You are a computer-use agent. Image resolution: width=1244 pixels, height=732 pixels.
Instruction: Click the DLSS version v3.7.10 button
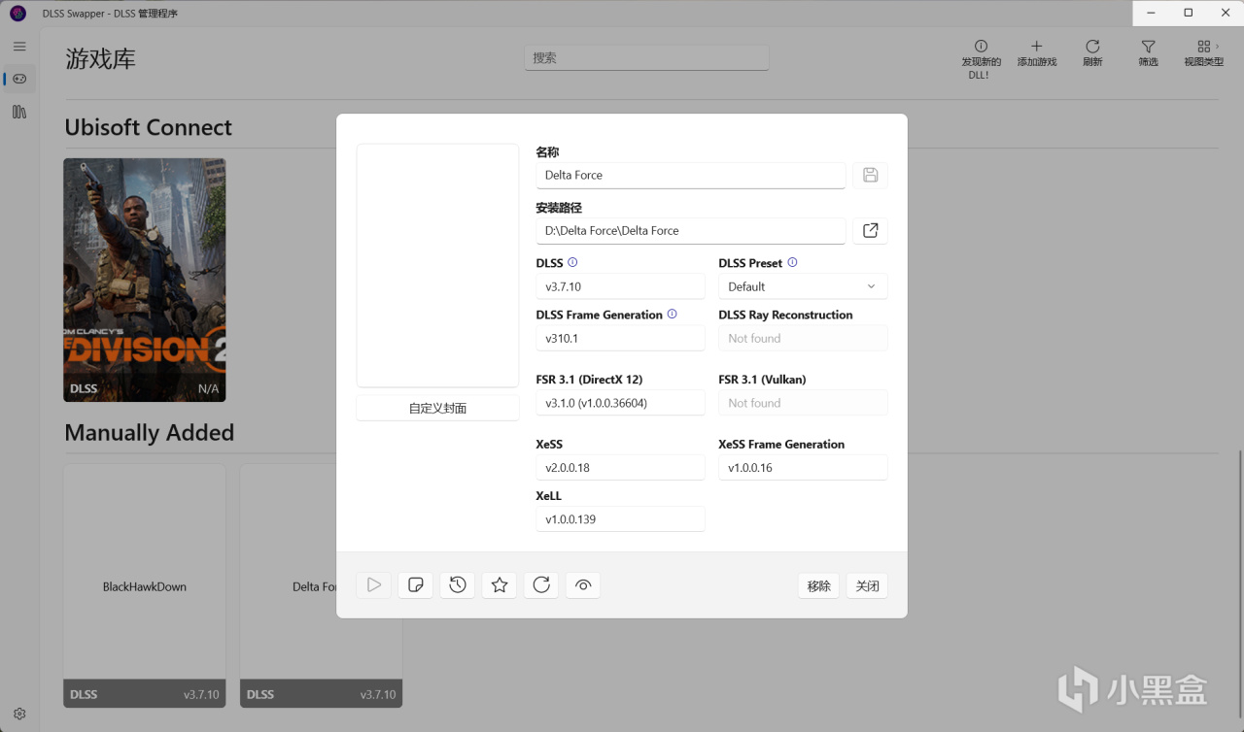[621, 286]
